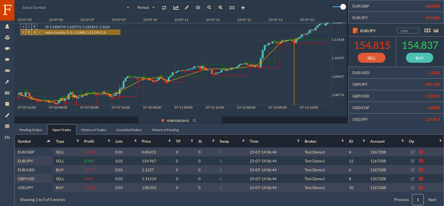
Task: Open the document book sidebar icon
Action: pyautogui.click(x=7, y=104)
